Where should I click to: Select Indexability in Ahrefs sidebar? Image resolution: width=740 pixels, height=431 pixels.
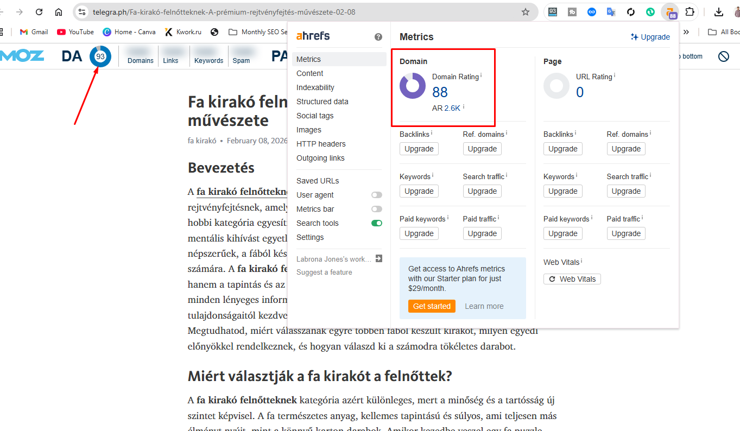click(315, 87)
